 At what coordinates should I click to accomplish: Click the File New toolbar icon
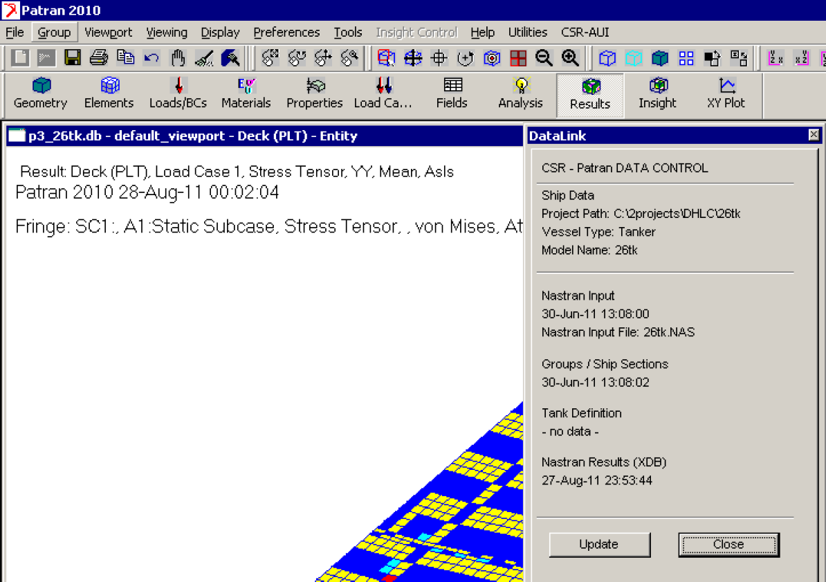coord(20,57)
